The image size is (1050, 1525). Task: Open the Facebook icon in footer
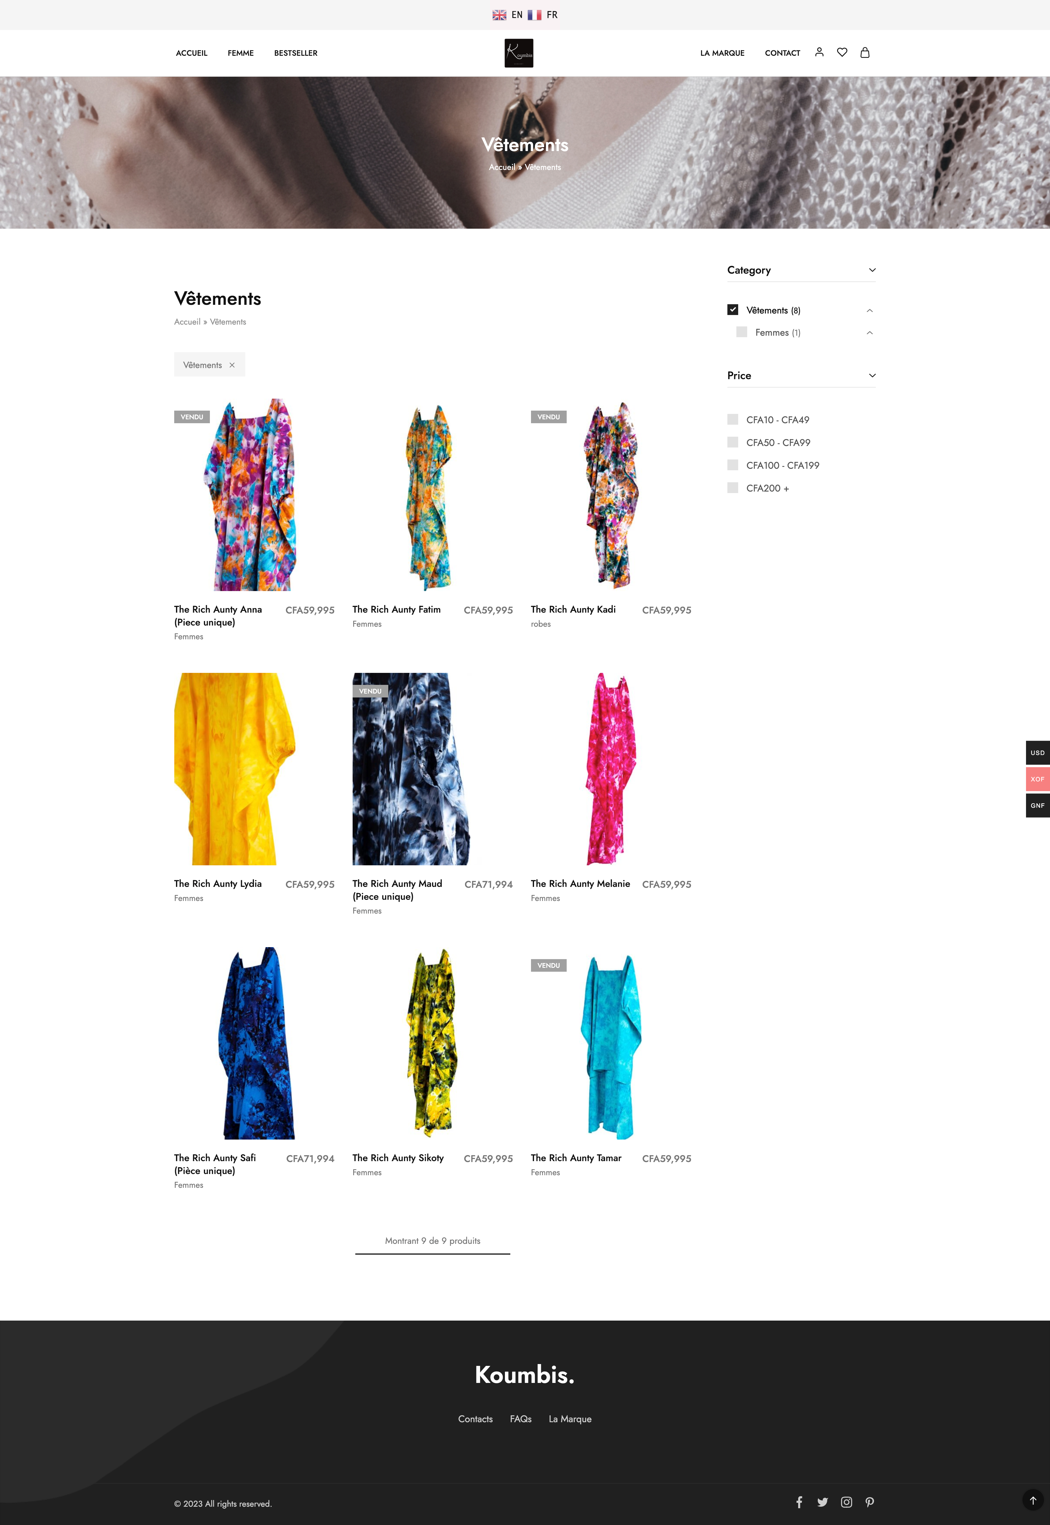point(799,1502)
